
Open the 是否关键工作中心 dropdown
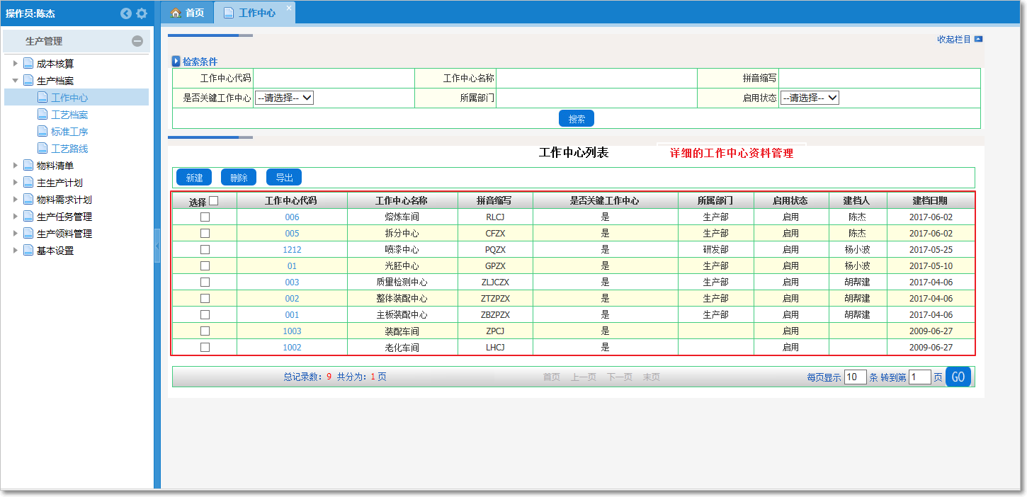(x=284, y=98)
